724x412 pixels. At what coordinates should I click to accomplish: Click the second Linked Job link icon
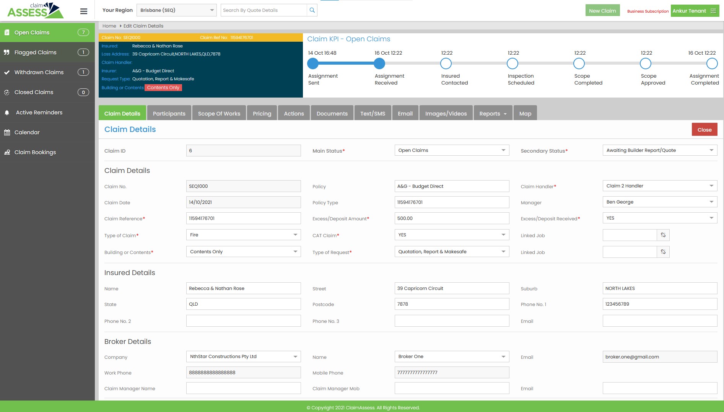(663, 252)
